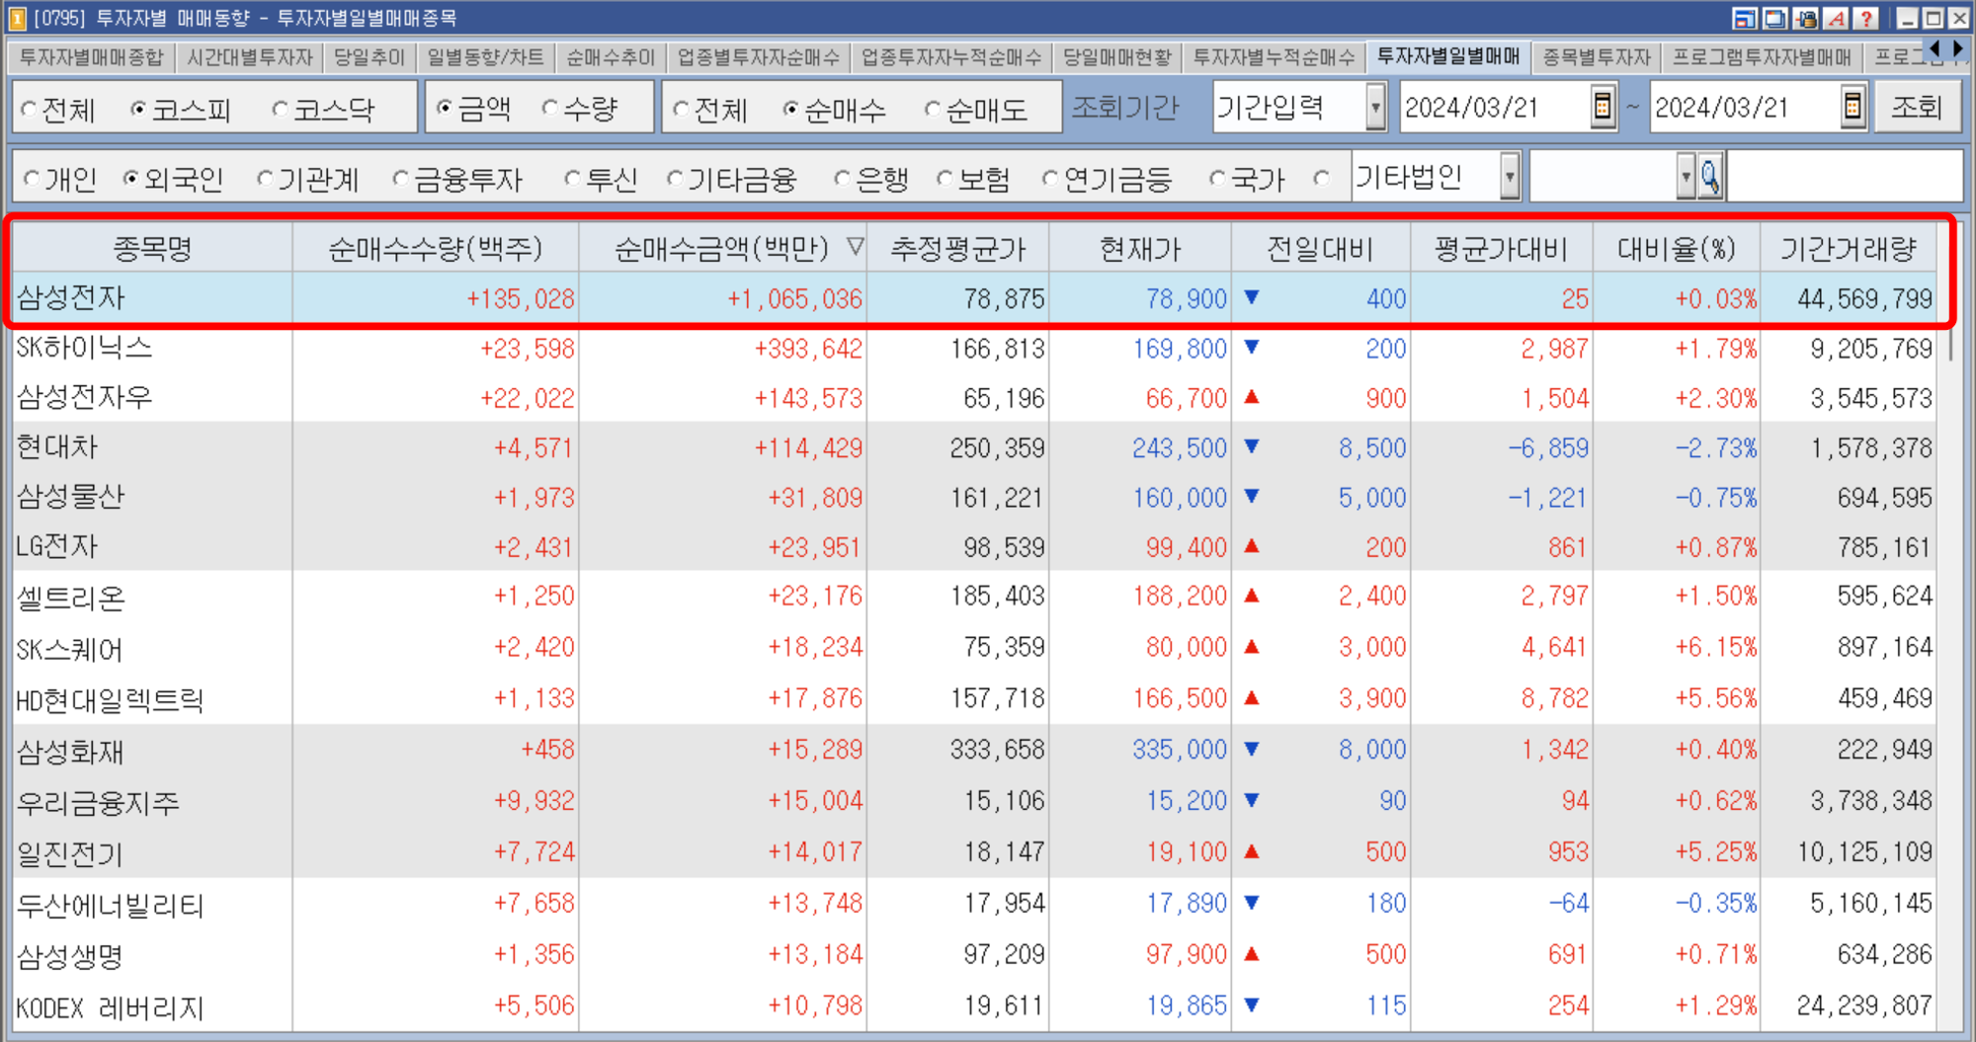Click the red letter A font icon
This screenshot has height=1042, width=1976.
(1836, 18)
